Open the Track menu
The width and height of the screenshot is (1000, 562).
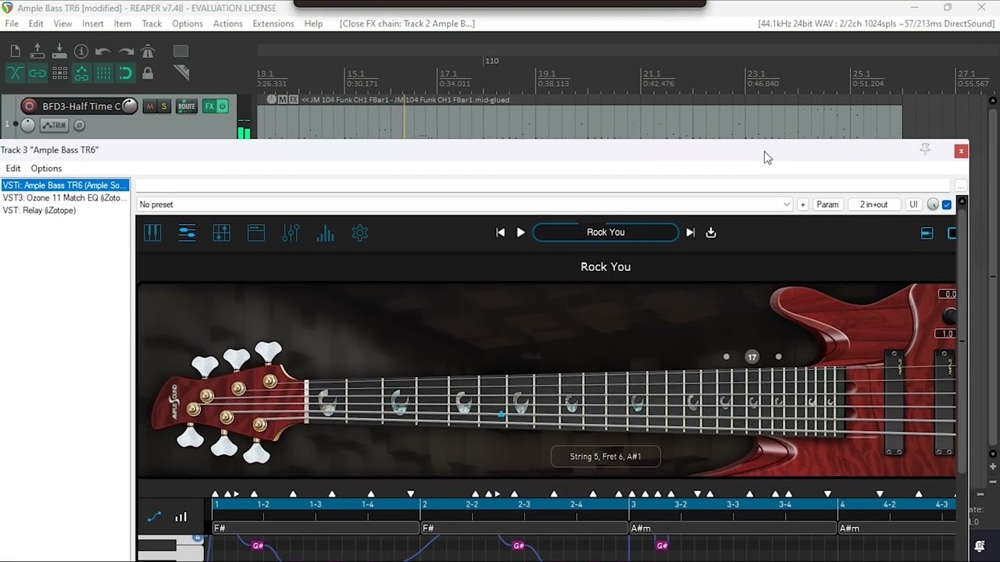pos(152,23)
